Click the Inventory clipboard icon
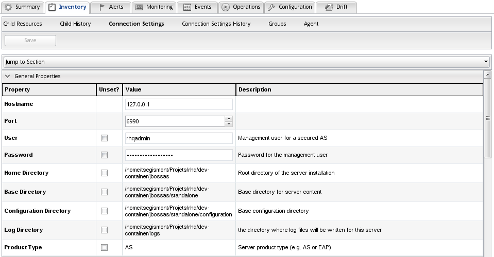Image resolution: width=494 pixels, height=257 pixels. (x=52, y=7)
